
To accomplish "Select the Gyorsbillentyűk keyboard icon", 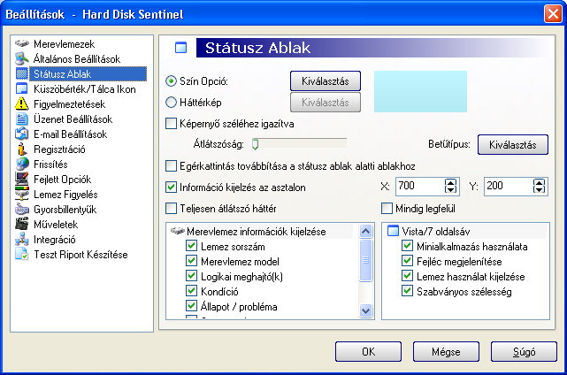I will [22, 210].
